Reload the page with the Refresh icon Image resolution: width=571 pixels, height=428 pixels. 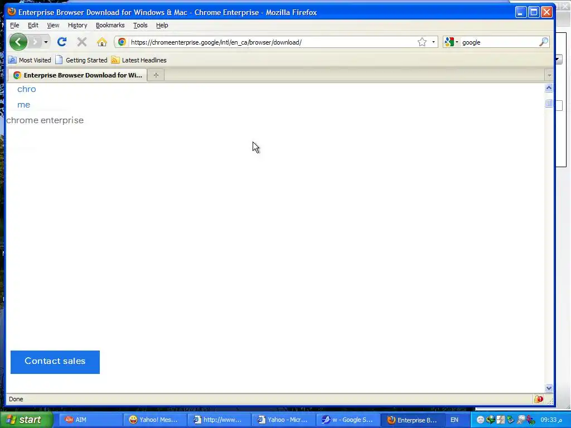point(62,42)
